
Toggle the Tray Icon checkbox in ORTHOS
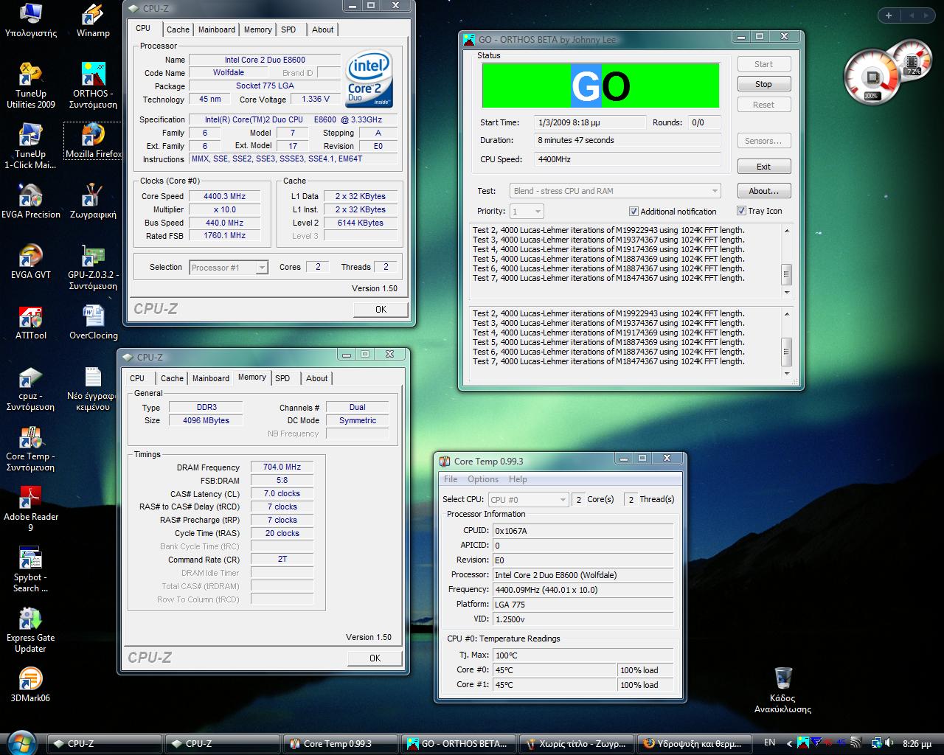coord(741,211)
